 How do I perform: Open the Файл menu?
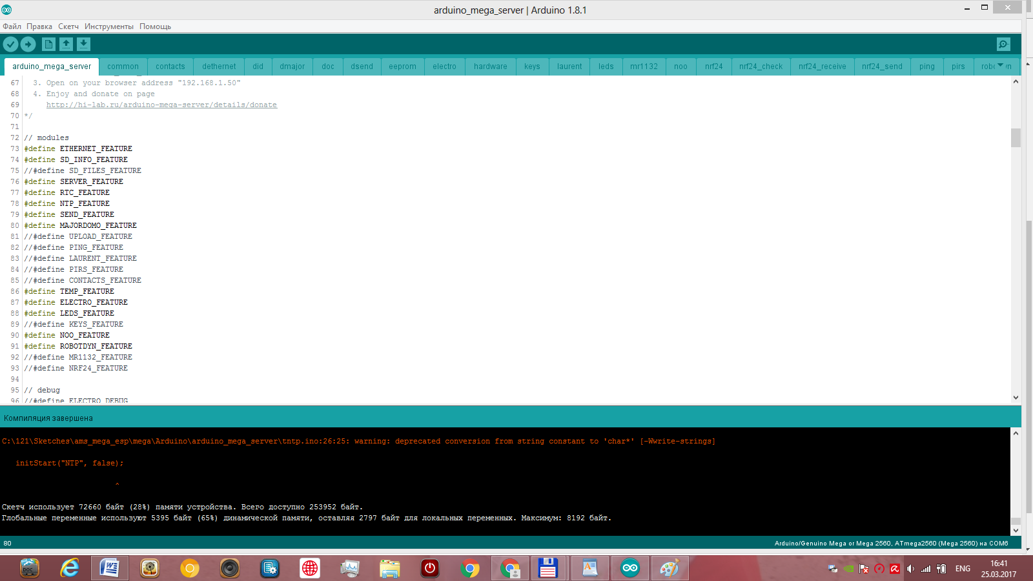[12, 26]
